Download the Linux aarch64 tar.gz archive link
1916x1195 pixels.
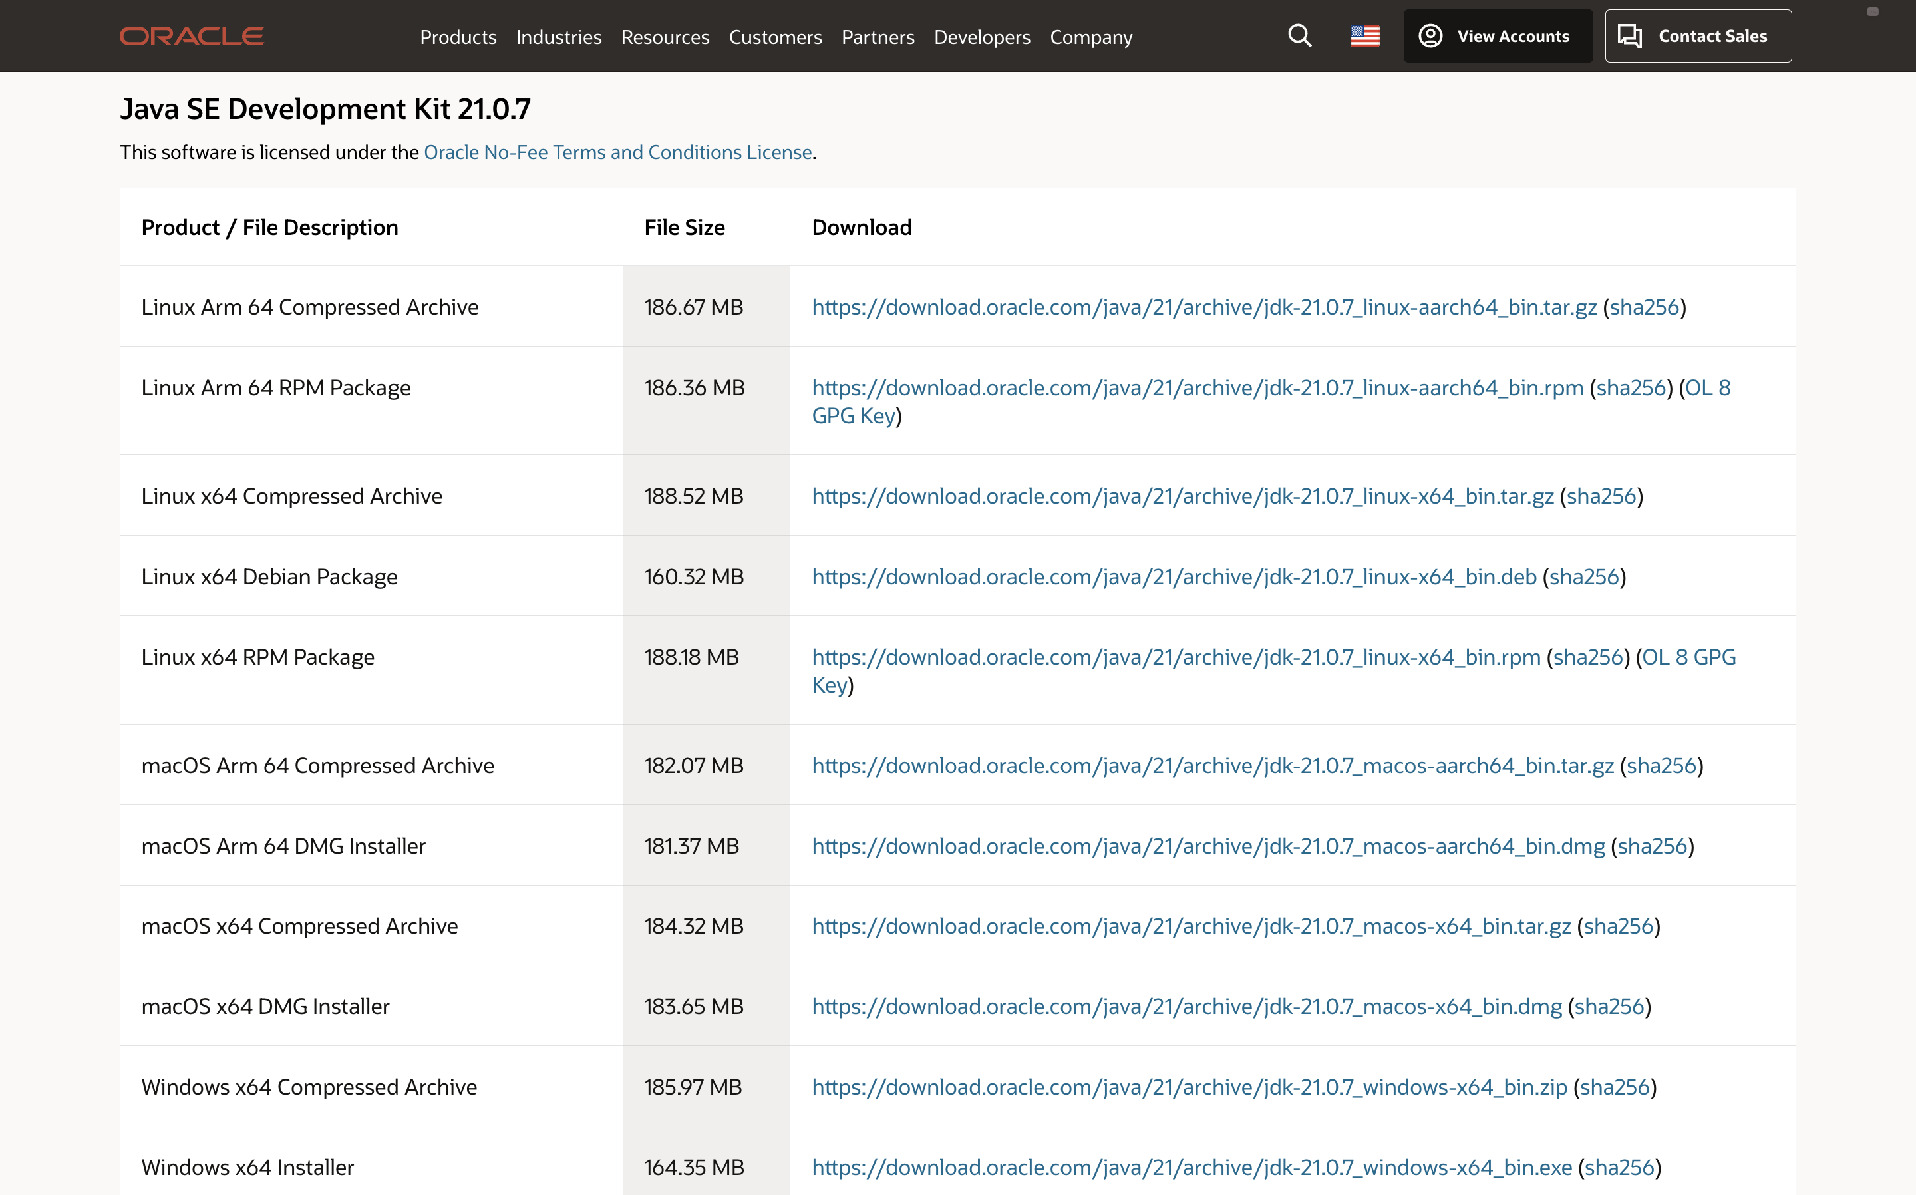[x=1203, y=307]
